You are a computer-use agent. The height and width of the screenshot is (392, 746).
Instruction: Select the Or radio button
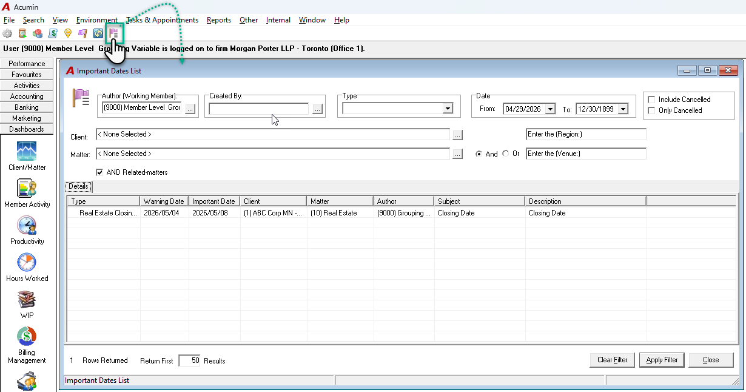point(506,154)
